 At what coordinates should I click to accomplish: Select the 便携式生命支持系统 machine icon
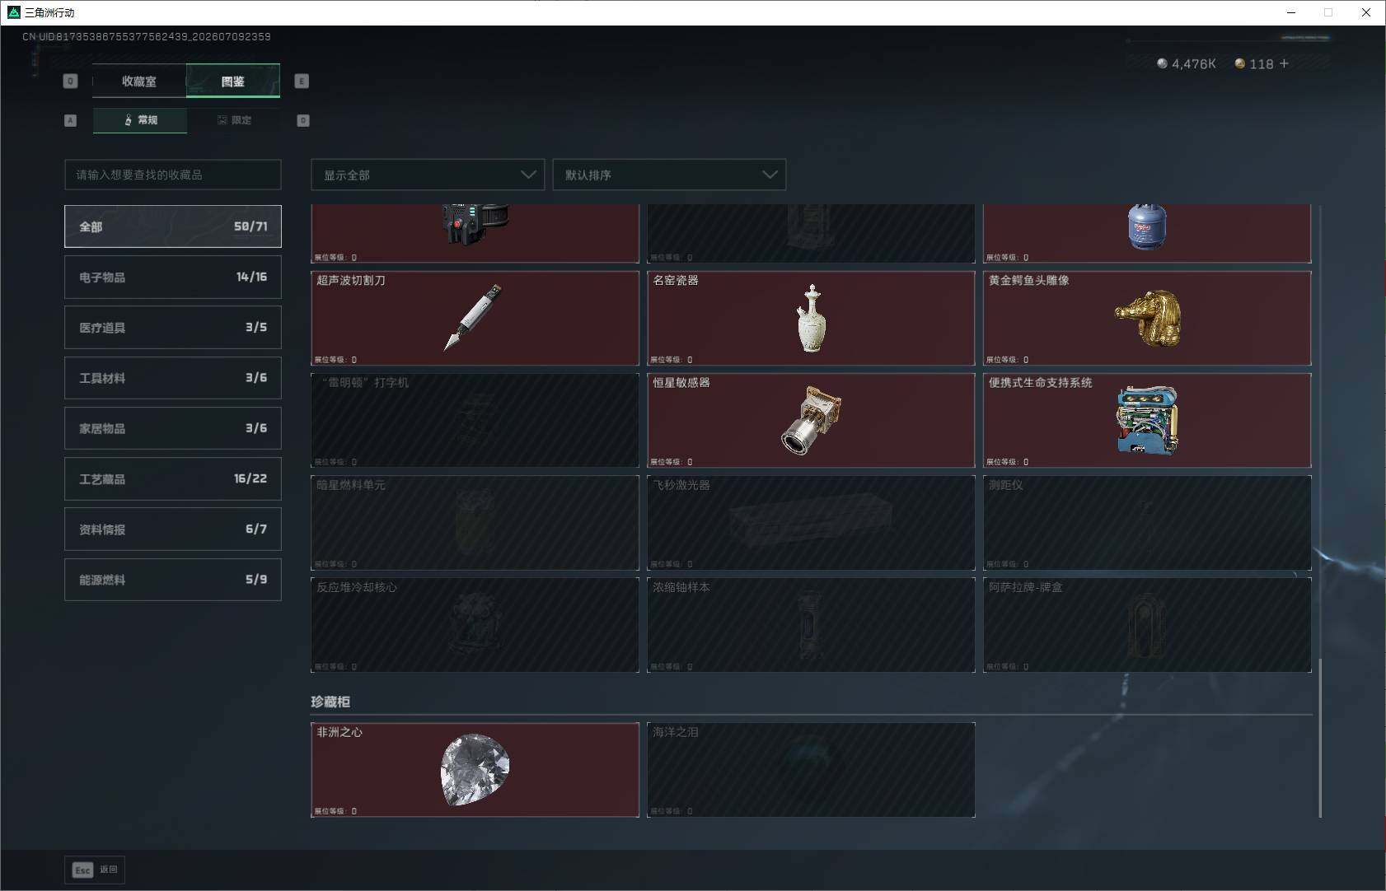(1148, 421)
